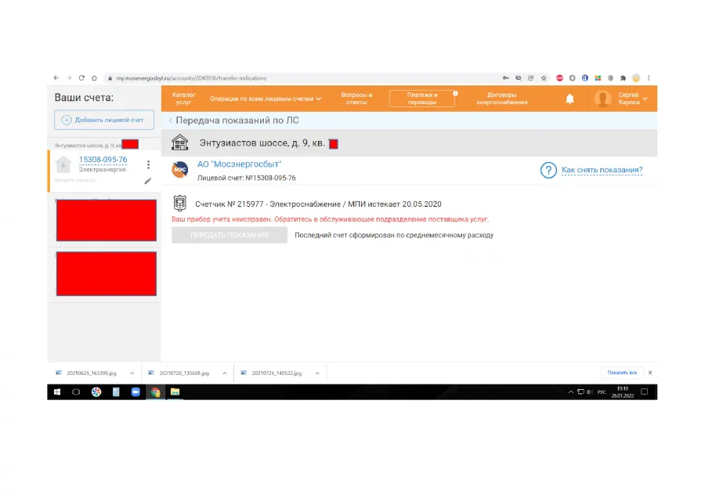The width and height of the screenshot is (705, 498).
Task: Click the question mark help icon
Action: tap(548, 171)
